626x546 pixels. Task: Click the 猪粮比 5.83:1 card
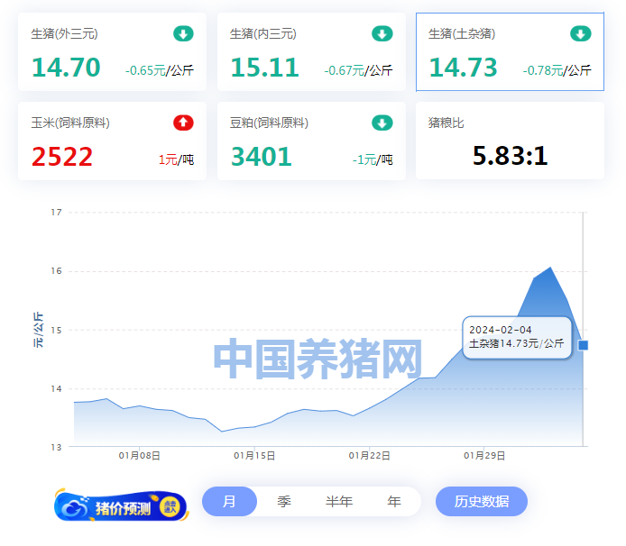(x=510, y=141)
